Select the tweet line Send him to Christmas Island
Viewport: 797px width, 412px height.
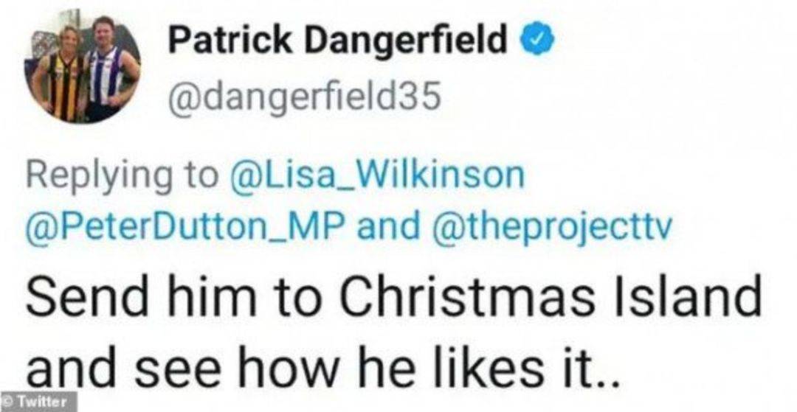(x=393, y=300)
